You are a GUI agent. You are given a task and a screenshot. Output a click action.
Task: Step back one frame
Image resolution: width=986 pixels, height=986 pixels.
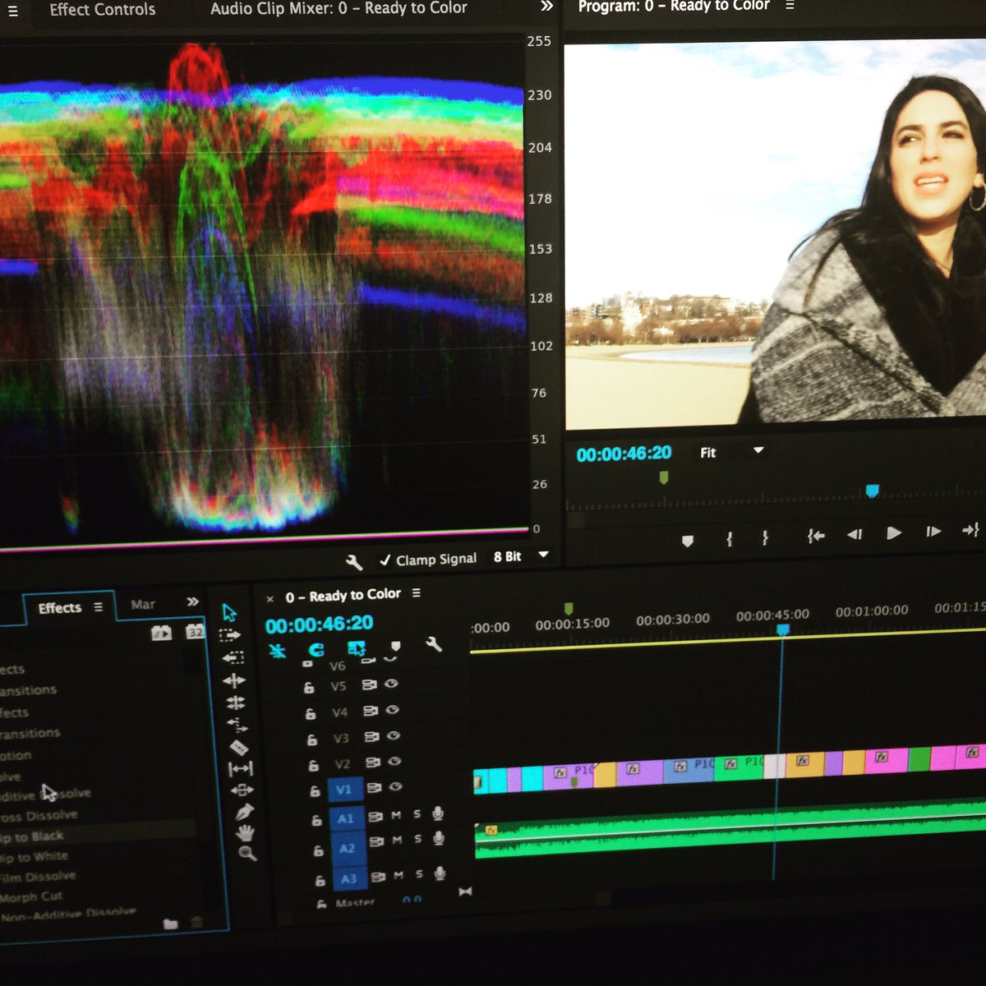coord(855,534)
